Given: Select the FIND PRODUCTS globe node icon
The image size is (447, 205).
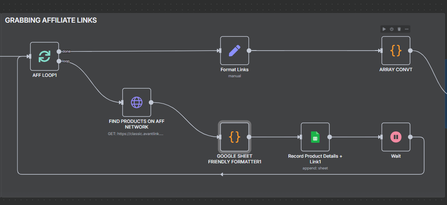Looking at the screenshot, I should [x=137, y=102].
